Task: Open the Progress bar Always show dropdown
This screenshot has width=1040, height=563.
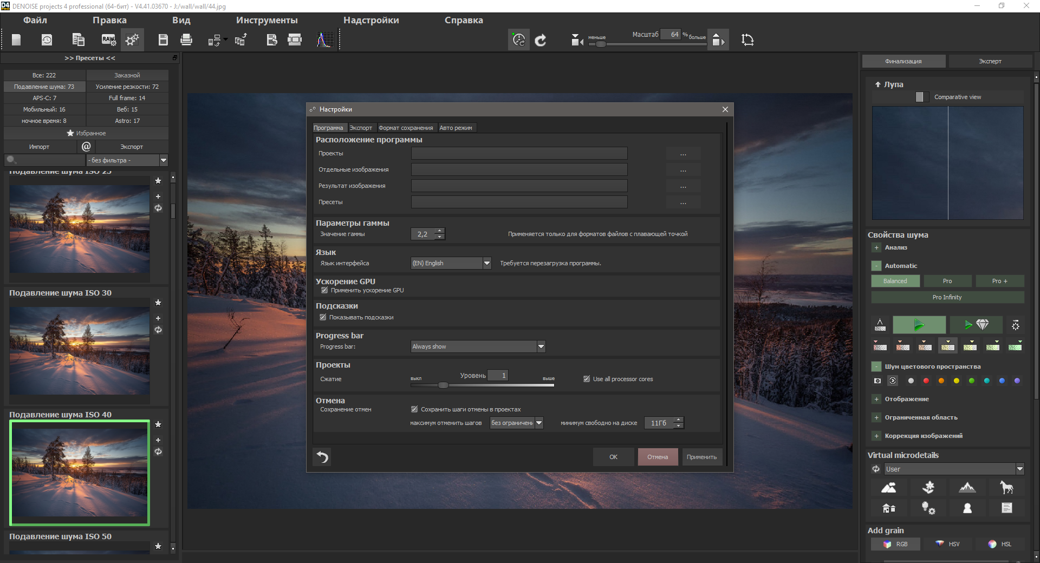Action: click(478, 346)
